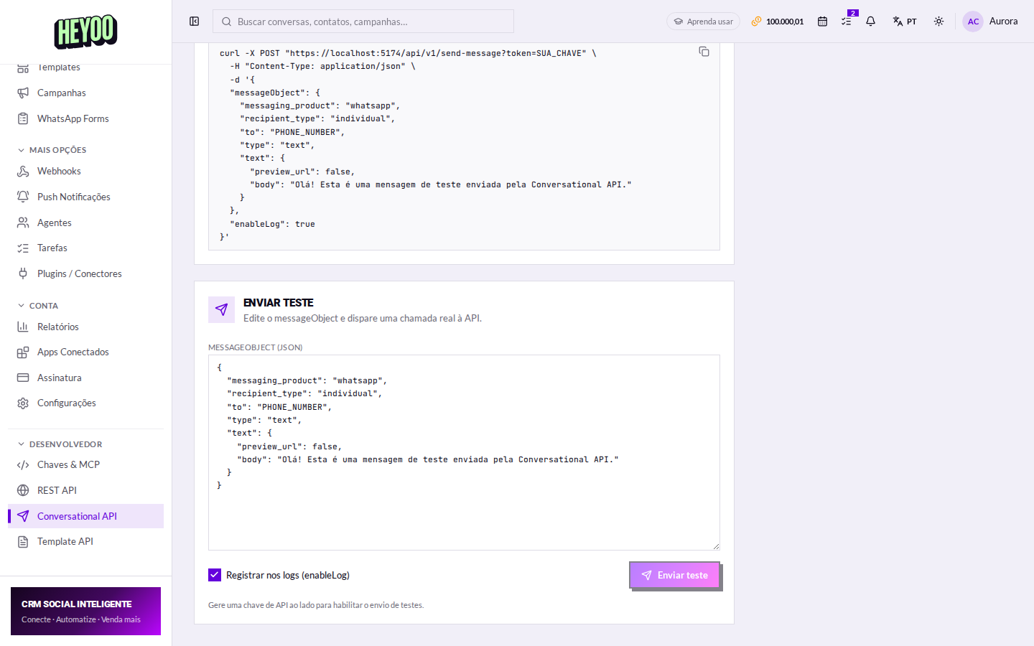This screenshot has width=1034, height=646.
Task: Toggle light/dark theme sun icon
Action: 938,22
